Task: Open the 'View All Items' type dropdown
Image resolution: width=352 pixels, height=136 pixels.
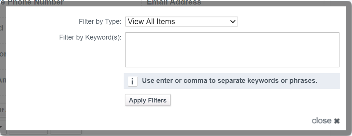Action: coord(181,22)
